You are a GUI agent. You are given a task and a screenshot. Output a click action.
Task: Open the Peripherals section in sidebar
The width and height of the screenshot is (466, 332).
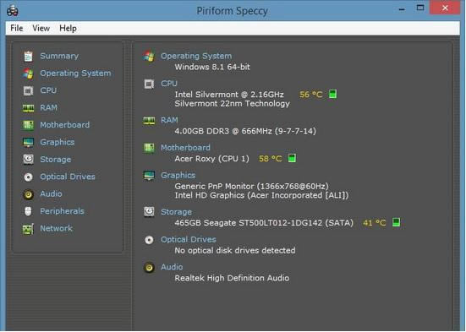tap(62, 211)
